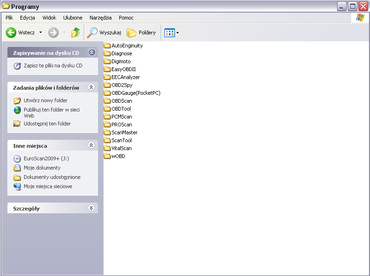The width and height of the screenshot is (370, 276).
Task: Open EuroScan2009+ (J:) drive link
Action: (46, 158)
